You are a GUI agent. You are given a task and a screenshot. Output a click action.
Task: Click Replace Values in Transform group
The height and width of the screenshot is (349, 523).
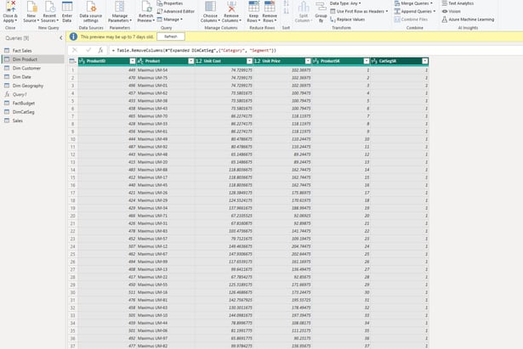[347, 20]
